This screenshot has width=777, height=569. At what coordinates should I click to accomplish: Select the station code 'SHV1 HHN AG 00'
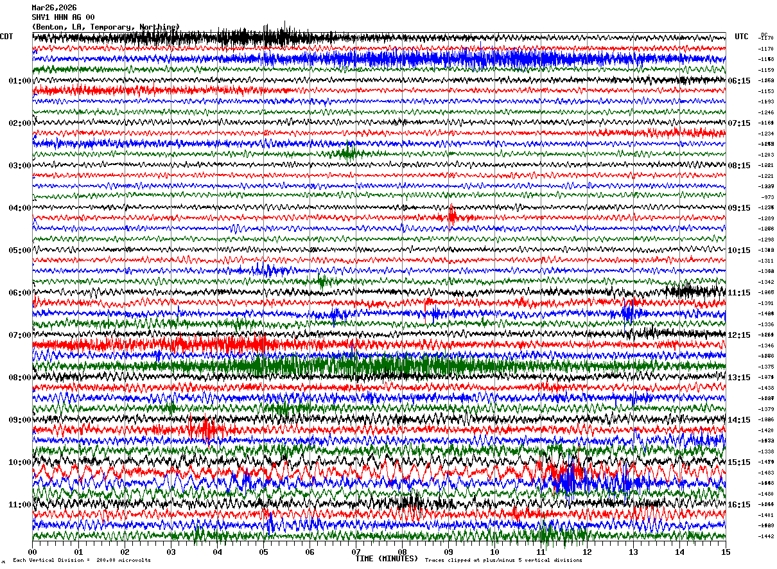click(63, 17)
